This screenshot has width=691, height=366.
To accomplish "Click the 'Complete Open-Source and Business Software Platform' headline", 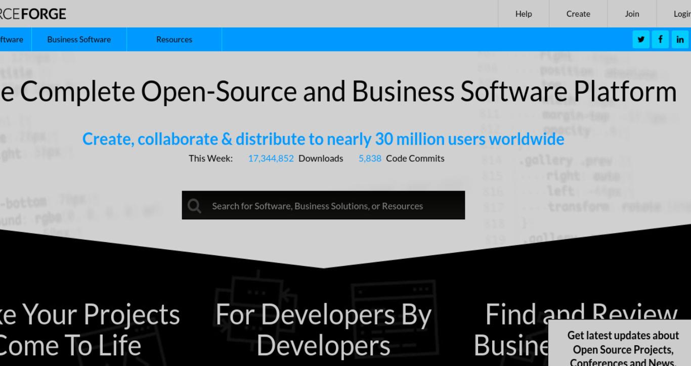I will coord(338,91).
